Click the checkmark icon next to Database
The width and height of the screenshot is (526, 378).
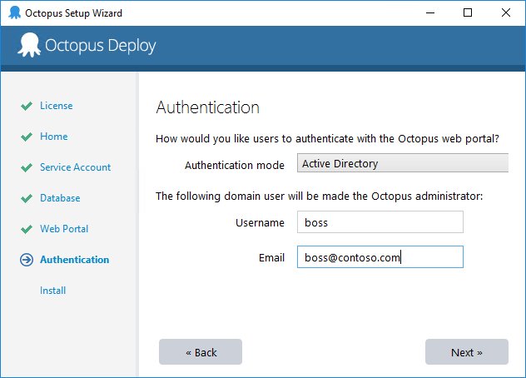[27, 198]
